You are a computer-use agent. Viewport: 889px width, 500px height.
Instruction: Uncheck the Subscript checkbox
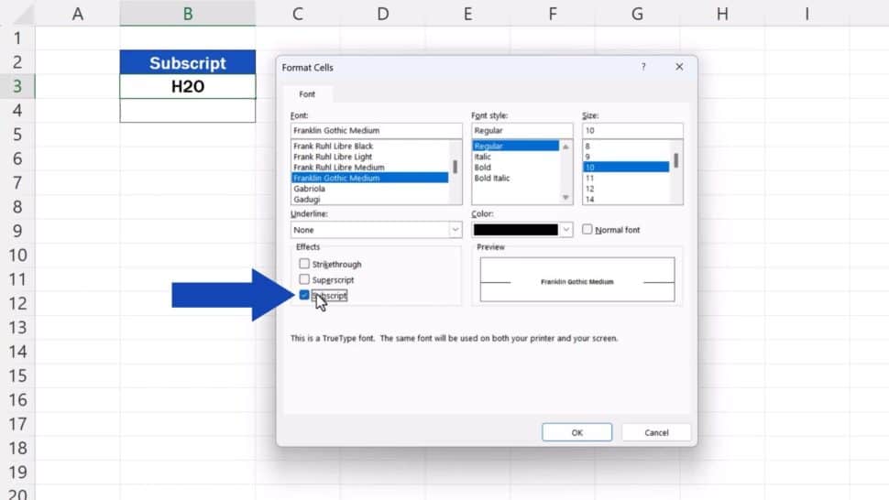[304, 295]
